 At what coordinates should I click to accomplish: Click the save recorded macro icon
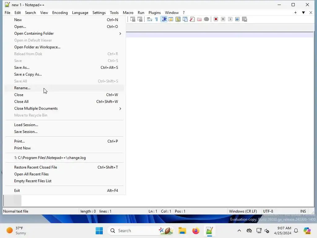pos(245,19)
